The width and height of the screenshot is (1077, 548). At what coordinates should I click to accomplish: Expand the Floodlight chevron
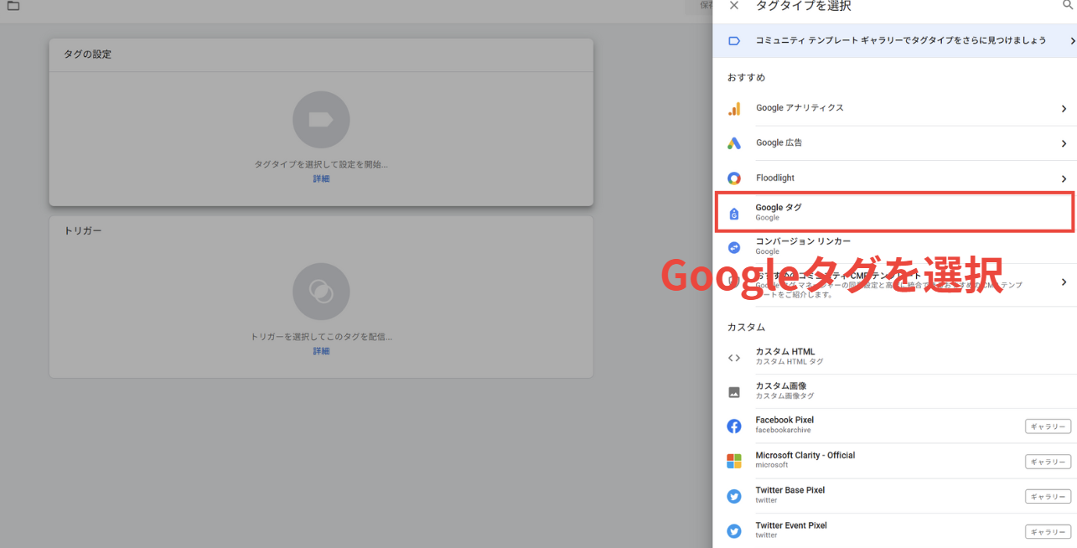[1064, 178]
